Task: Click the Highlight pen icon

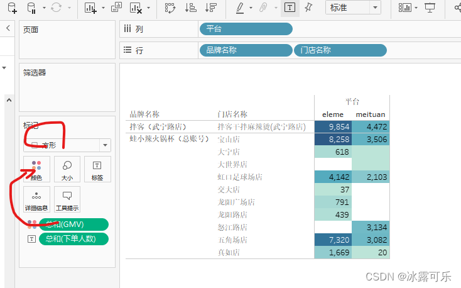Action: coord(240,8)
